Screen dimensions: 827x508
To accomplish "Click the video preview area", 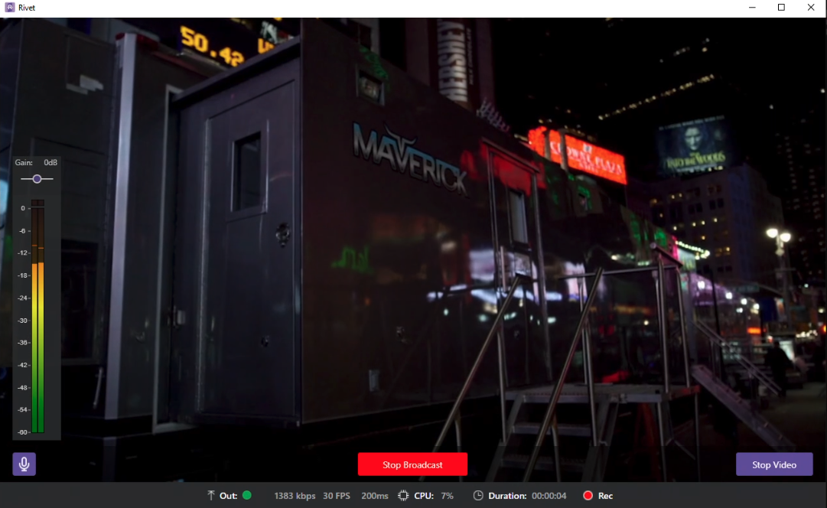I will tap(413, 249).
